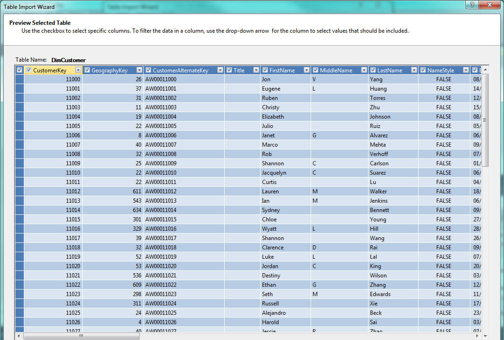Deselect the Title column checkbox
Screen dimensions: 504x340
coord(229,70)
